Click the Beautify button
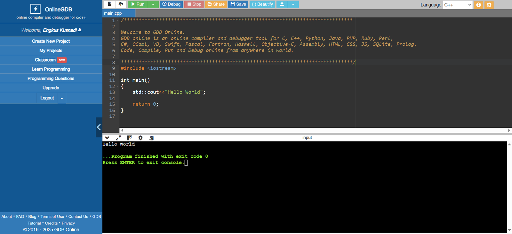 click(262, 4)
